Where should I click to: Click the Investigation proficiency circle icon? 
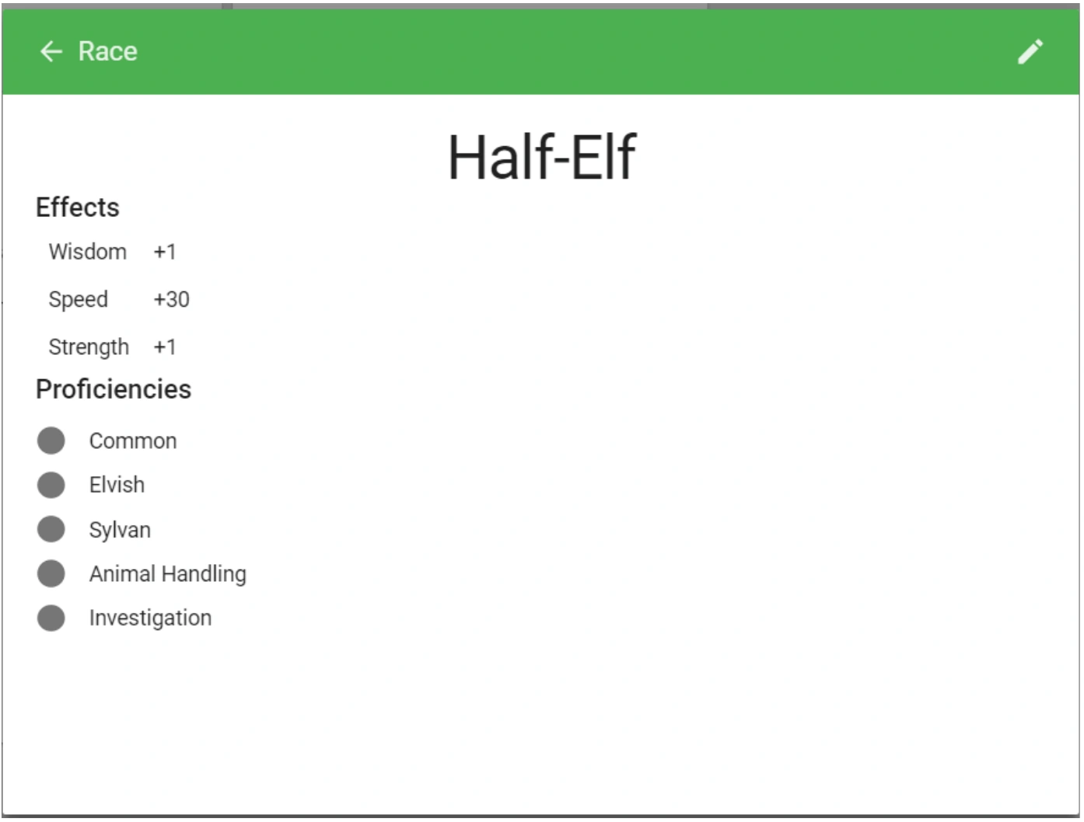pyautogui.click(x=51, y=619)
